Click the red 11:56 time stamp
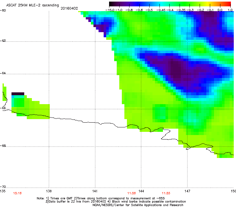The width and height of the screenshot is (236, 207). (x=131, y=193)
